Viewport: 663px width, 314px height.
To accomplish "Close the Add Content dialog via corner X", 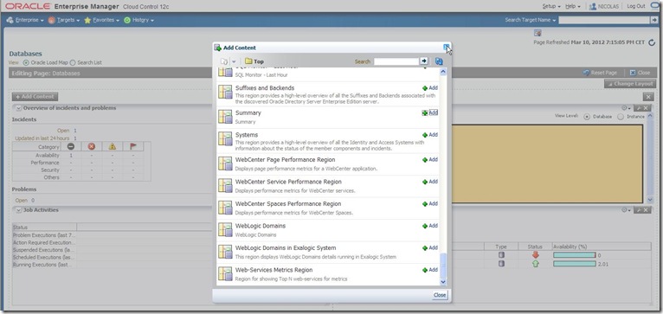I will [446, 48].
